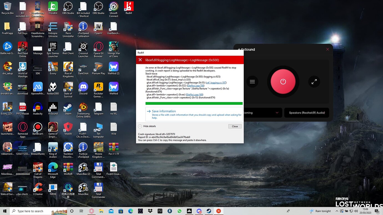Click the Windows taskbar search box
The image size is (383, 215).
[39, 211]
